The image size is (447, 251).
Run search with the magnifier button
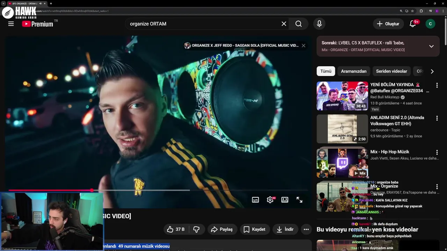[x=299, y=24]
